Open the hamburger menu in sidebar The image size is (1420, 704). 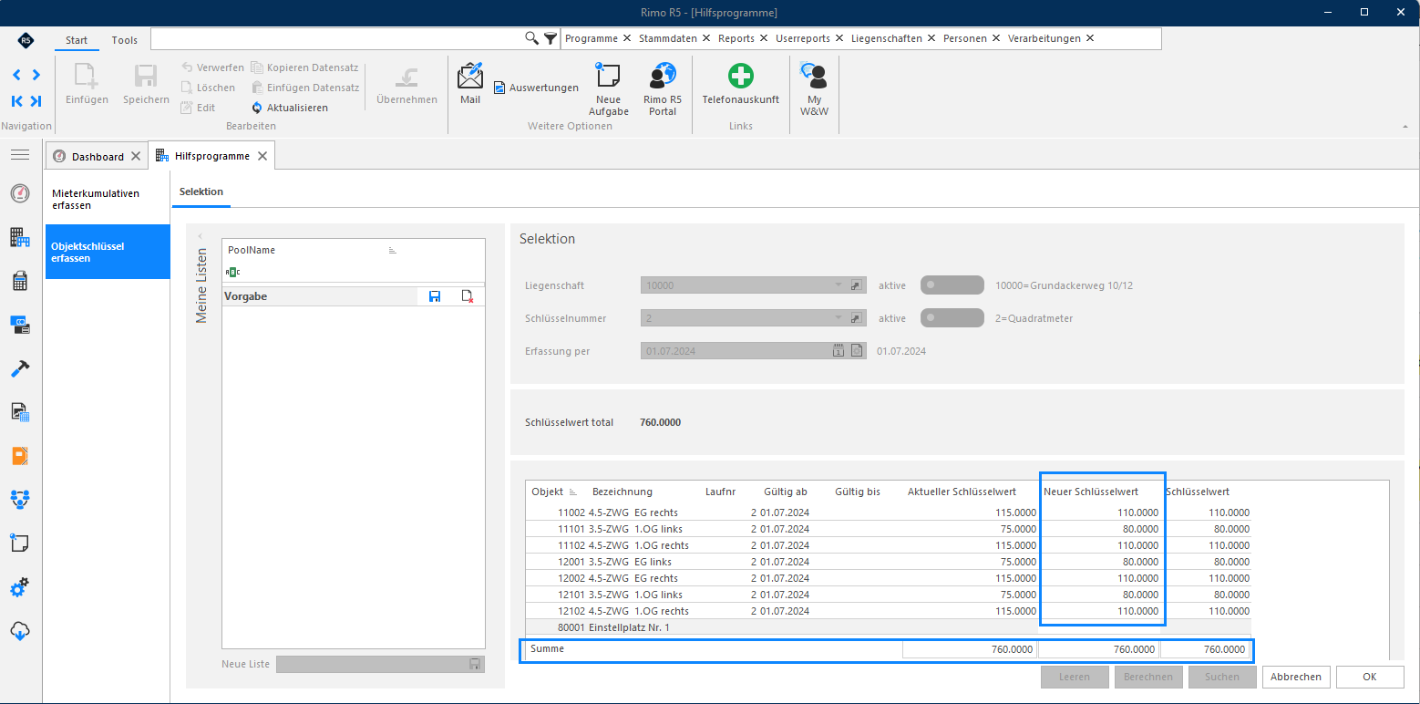(20, 155)
